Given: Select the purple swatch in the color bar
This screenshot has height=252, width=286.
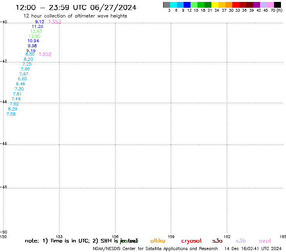Looking at the screenshot, I should coord(257,5).
